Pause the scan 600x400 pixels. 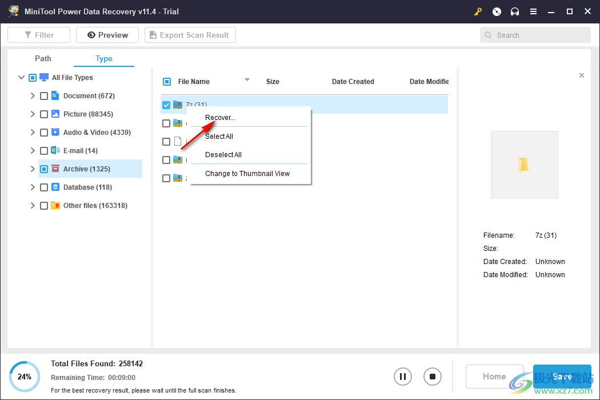click(x=402, y=377)
